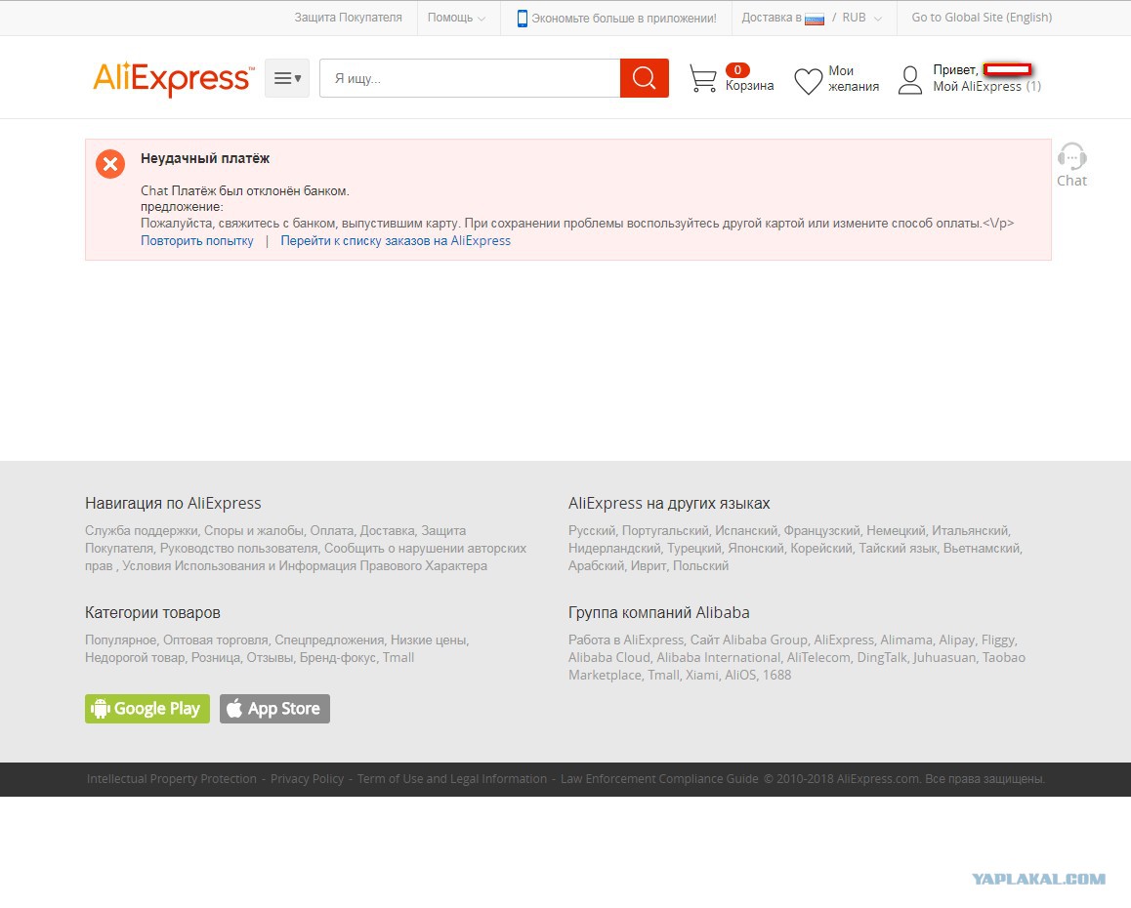Click 'Оптовая торговля' category link
The width and height of the screenshot is (1131, 908).
coord(216,640)
